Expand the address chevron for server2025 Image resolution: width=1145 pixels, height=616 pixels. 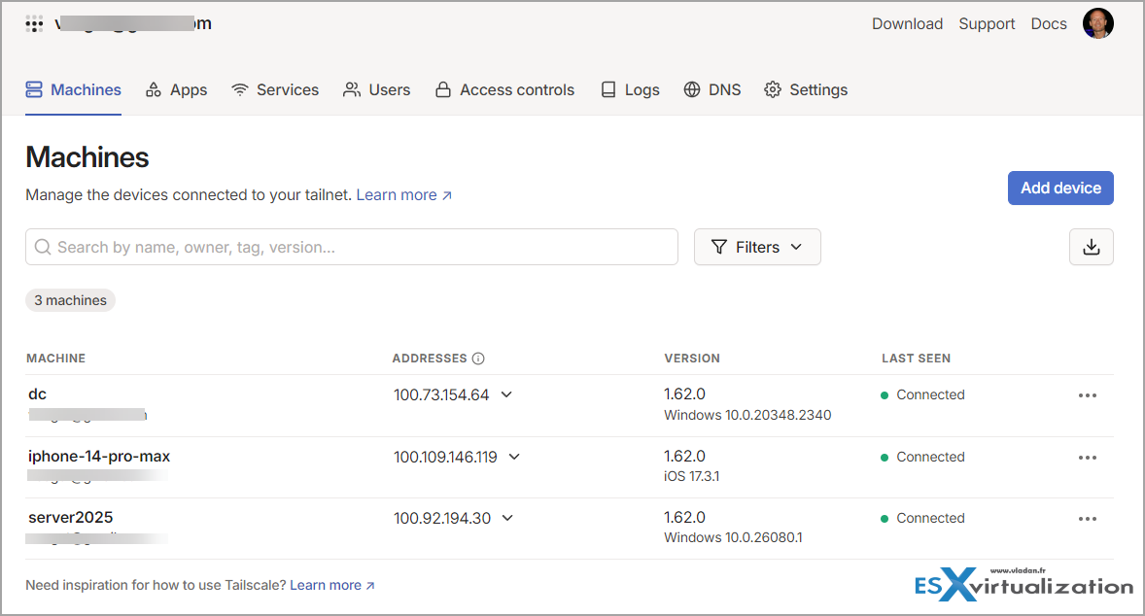[x=506, y=518]
